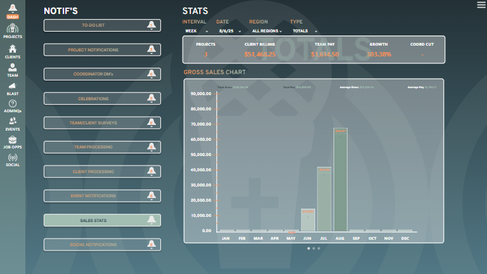
Task: Open the Blast megaphone icon
Action: coord(13,88)
